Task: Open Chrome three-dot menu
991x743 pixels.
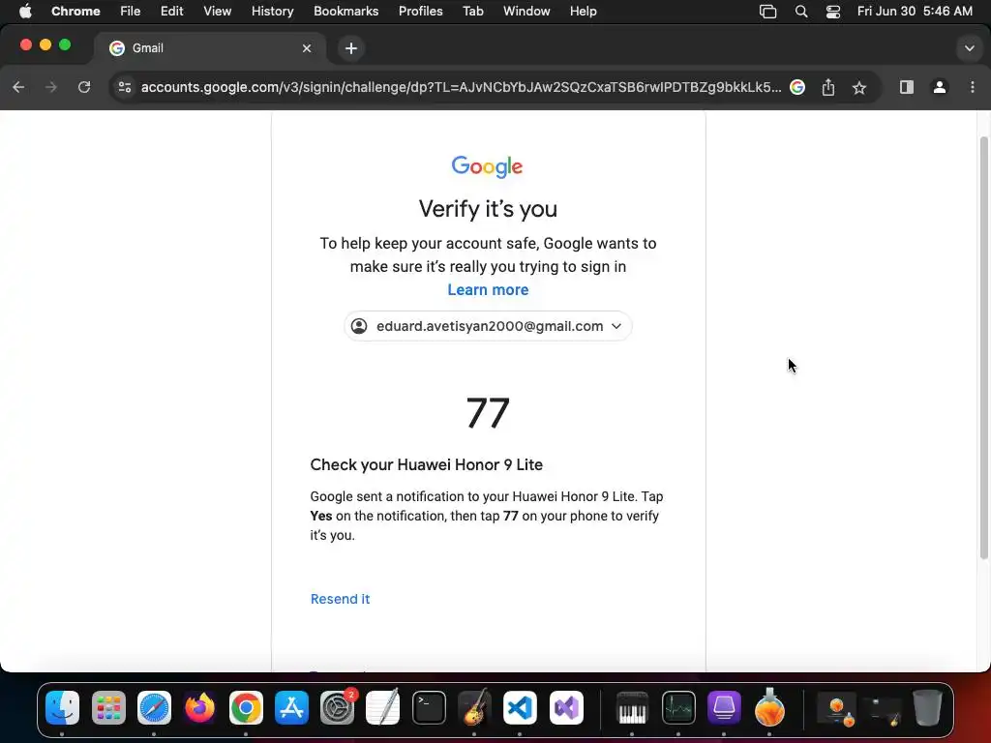Action: point(972,87)
